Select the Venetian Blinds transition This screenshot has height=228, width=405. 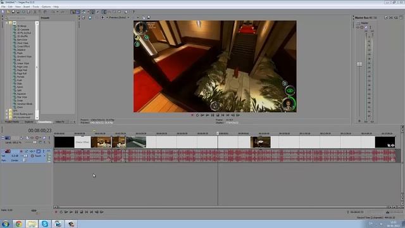[25, 104]
